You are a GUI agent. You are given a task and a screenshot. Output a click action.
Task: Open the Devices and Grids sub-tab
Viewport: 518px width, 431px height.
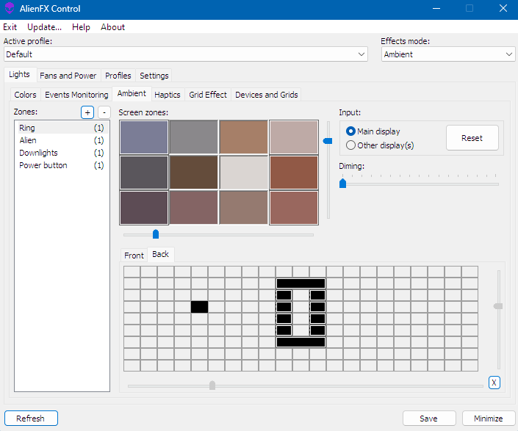pos(266,95)
